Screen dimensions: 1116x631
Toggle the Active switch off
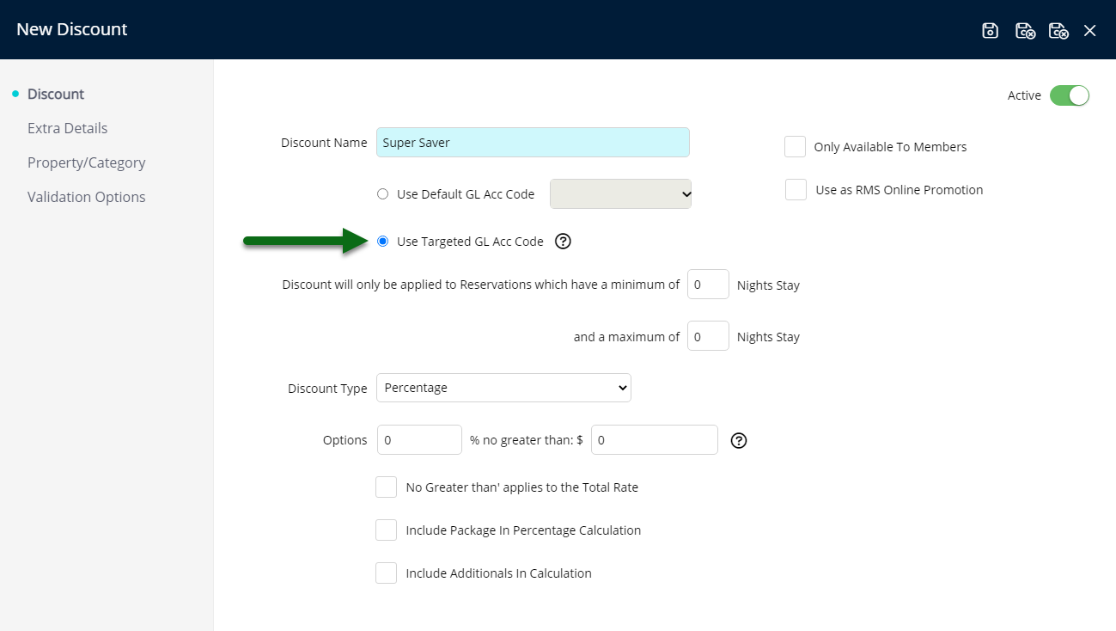(x=1069, y=95)
